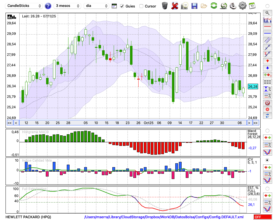This screenshot has height=221, width=276.
Task: Click the red OFF button
Action: point(262,217)
